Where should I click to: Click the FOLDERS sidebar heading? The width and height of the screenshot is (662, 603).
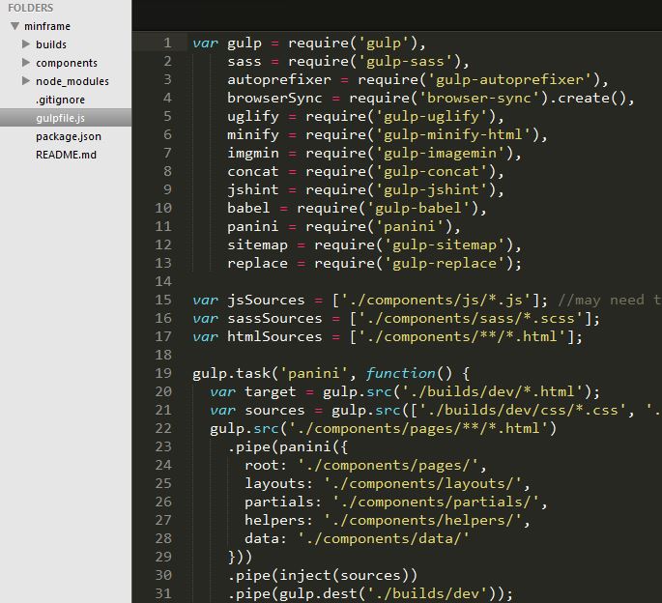[30, 8]
